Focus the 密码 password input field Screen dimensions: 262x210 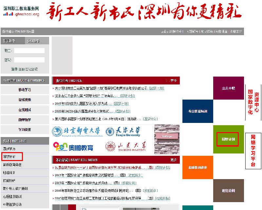coord(29,60)
